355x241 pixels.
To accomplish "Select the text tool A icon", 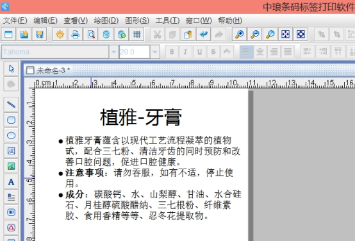I will pyautogui.click(x=11, y=181).
